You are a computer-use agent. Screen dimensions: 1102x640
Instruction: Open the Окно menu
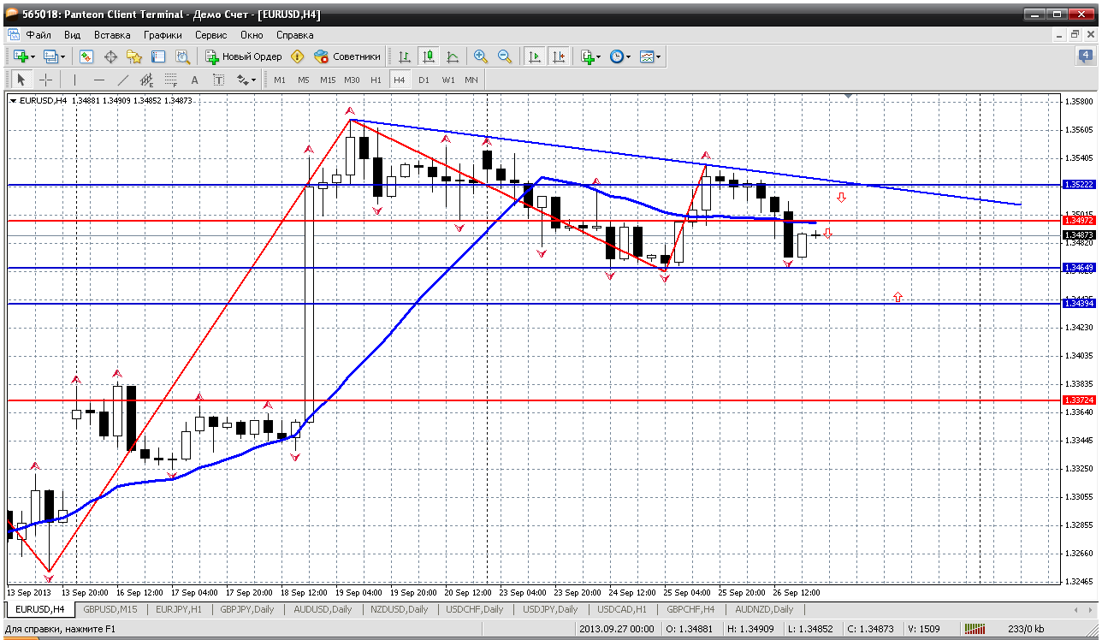pos(252,35)
